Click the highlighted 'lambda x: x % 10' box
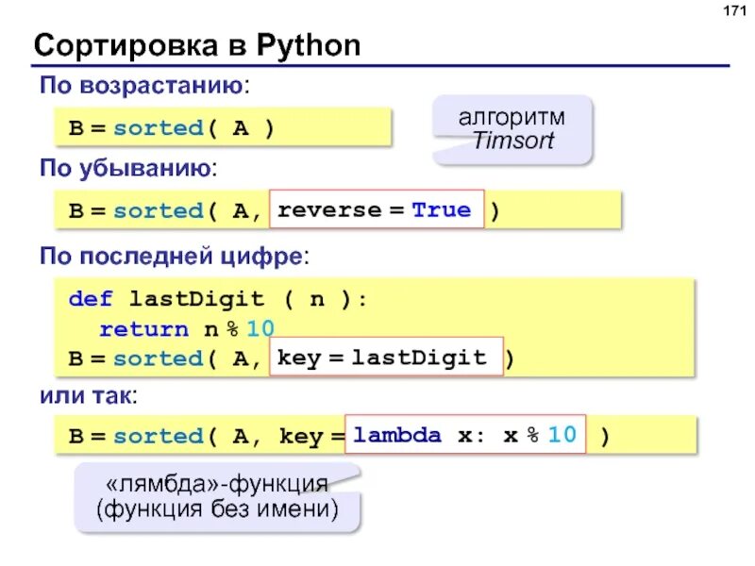The height and width of the screenshot is (566, 755). click(465, 434)
